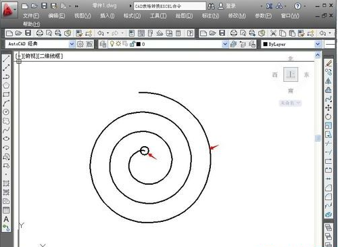The image size is (338, 247).
Task: Select the Polyline tool
Action: pos(6,76)
